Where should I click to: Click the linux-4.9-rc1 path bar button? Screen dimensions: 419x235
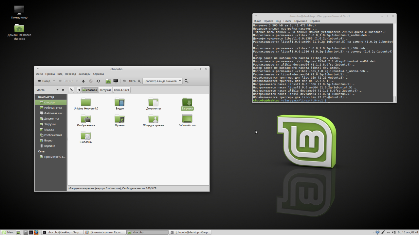122,90
